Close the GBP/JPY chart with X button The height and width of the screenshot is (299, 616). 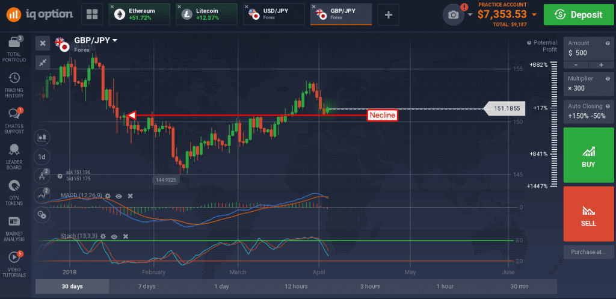[43, 43]
